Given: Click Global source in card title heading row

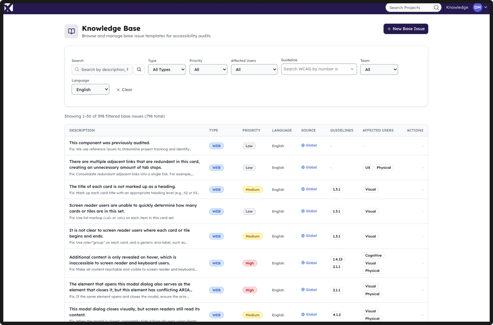Looking at the screenshot, I should [309, 189].
